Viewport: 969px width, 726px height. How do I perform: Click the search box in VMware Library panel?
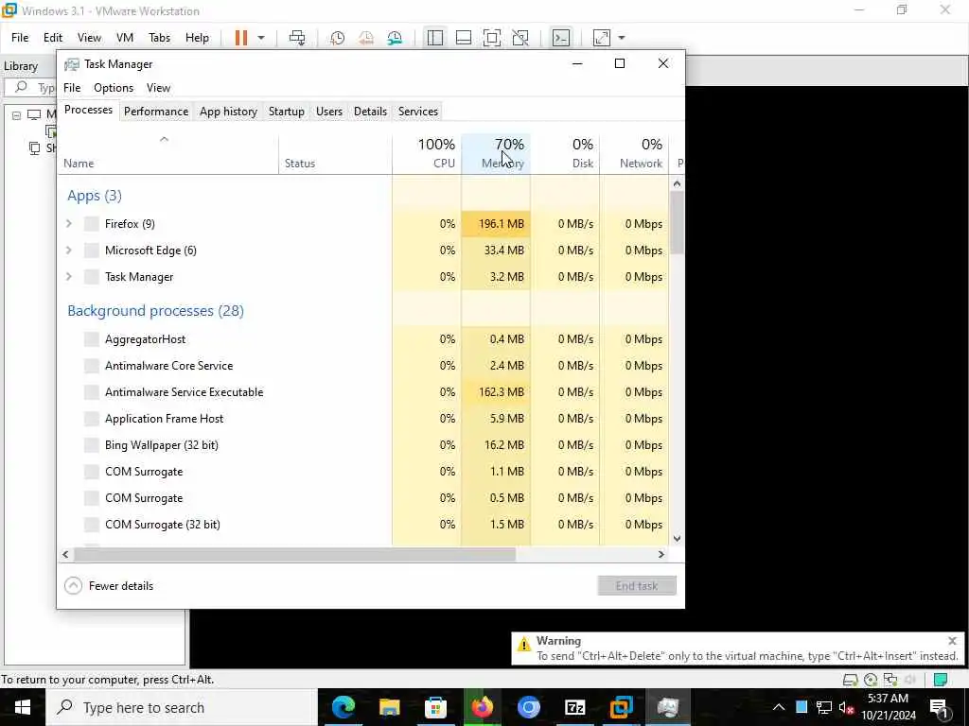coord(31,87)
